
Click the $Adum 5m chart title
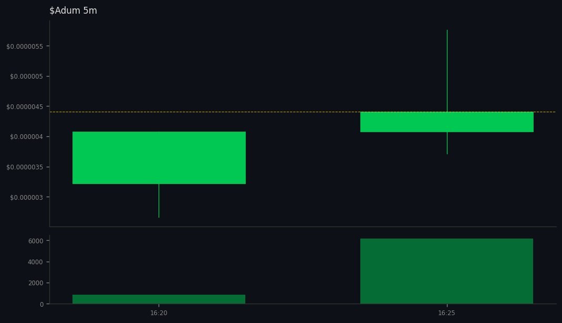pyautogui.click(x=73, y=10)
